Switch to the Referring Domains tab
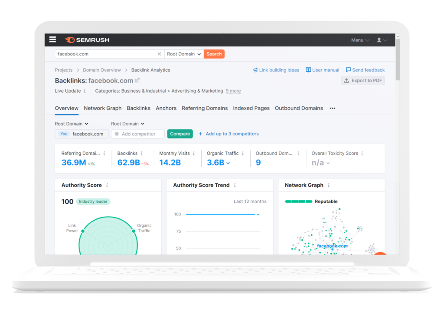This screenshot has width=444, height=314. point(205,108)
